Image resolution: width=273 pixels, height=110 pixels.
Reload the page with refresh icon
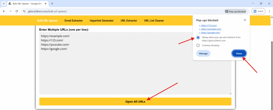coord(17,11)
